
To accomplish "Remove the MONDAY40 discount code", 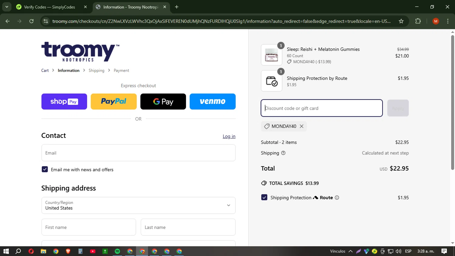I will click(x=302, y=126).
